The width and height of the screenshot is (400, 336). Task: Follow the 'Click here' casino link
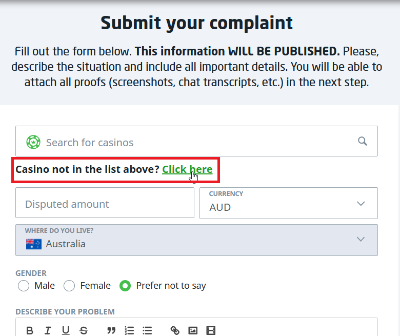click(x=187, y=169)
